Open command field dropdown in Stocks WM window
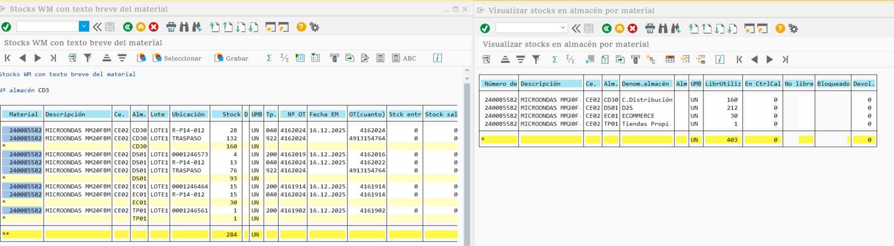Viewport: 894px width, 246px height. [84, 27]
